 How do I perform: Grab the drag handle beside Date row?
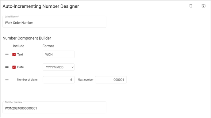[7, 67]
